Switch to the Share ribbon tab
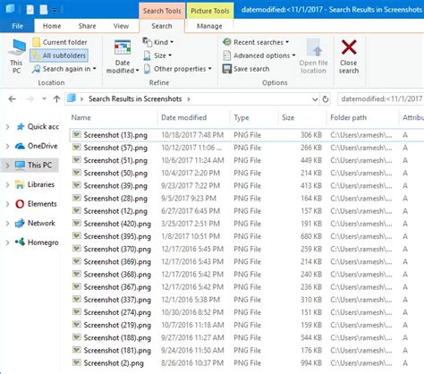The width and height of the screenshot is (424, 374). 87,26
